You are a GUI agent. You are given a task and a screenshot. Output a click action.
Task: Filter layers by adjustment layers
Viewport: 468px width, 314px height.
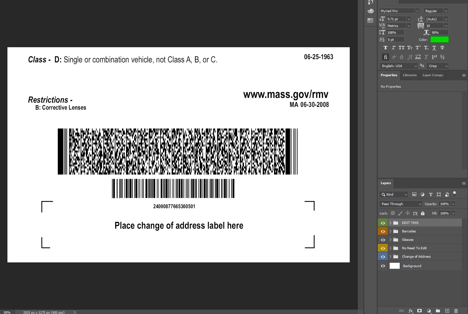(422, 195)
